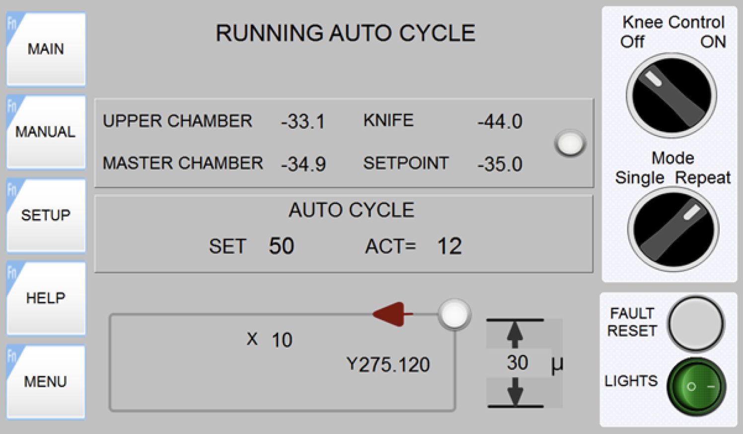
Task: Toggle the green LIGHTS rocker switch
Action: point(697,386)
